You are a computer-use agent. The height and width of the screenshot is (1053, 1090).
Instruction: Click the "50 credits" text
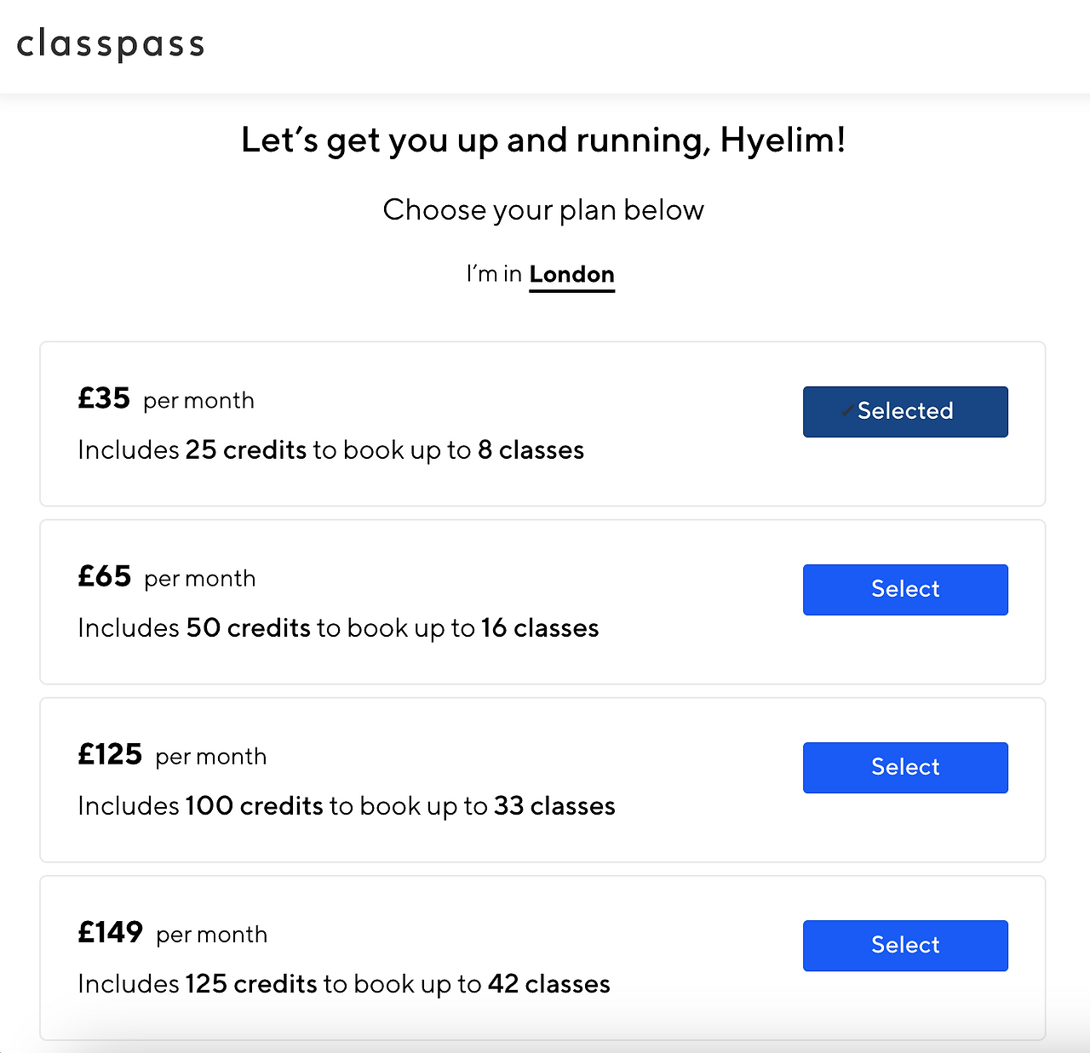248,627
